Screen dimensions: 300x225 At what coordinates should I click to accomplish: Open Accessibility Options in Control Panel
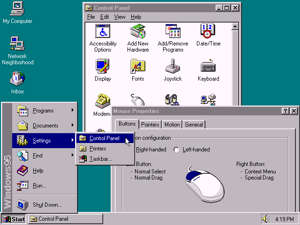click(103, 31)
